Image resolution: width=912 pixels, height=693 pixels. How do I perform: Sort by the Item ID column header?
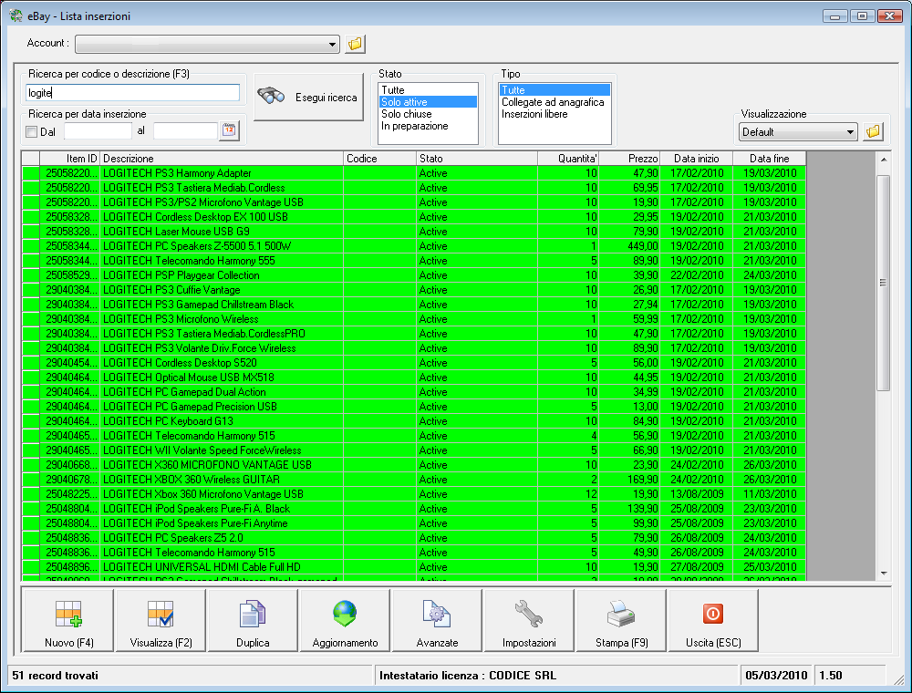[70, 158]
